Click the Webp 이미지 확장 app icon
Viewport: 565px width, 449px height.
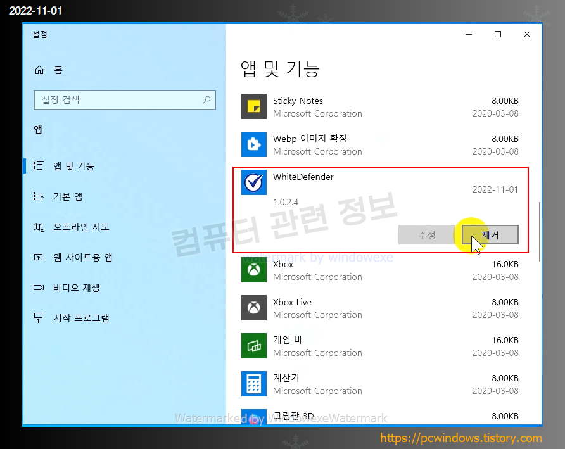click(x=253, y=144)
